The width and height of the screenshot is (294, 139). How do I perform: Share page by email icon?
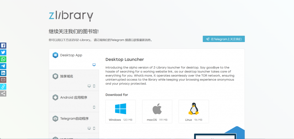(x=3, y=80)
